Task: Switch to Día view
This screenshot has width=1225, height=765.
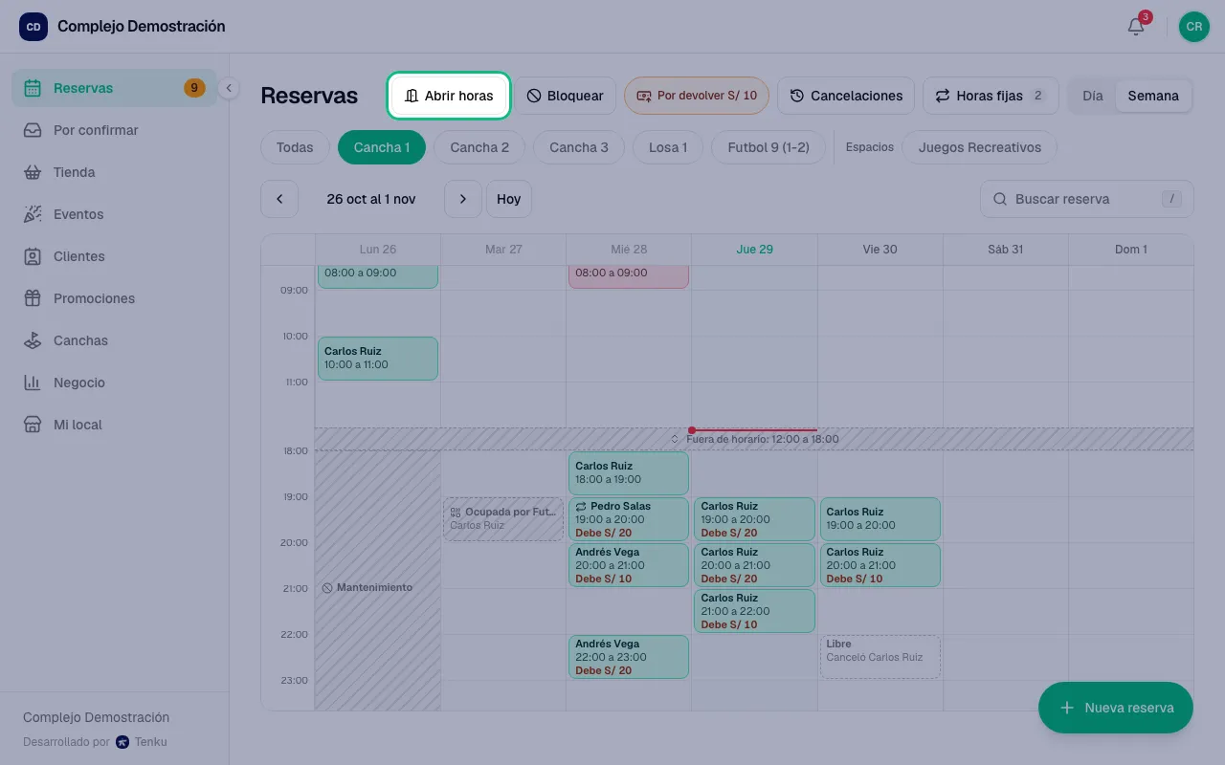Action: click(x=1093, y=96)
